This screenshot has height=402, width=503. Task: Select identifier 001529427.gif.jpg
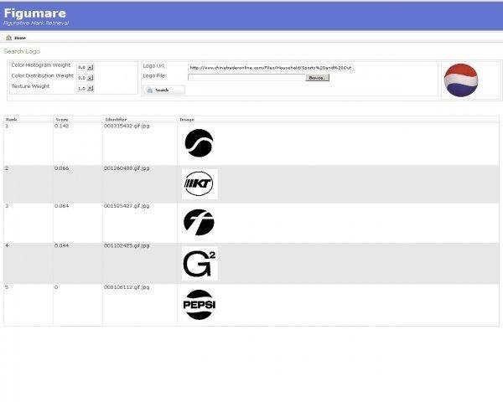click(x=127, y=206)
